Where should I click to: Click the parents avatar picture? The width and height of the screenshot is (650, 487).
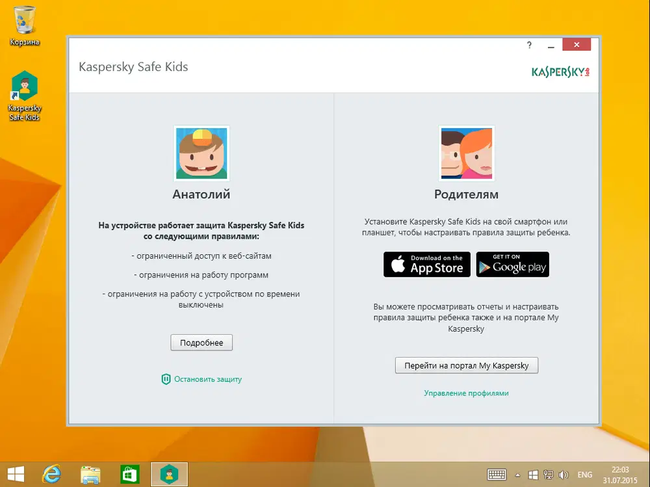(466, 153)
